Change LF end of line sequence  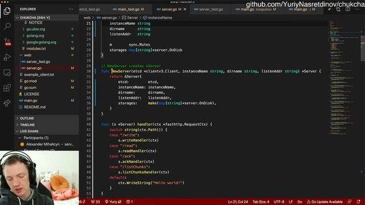pyautogui.click(x=291, y=202)
